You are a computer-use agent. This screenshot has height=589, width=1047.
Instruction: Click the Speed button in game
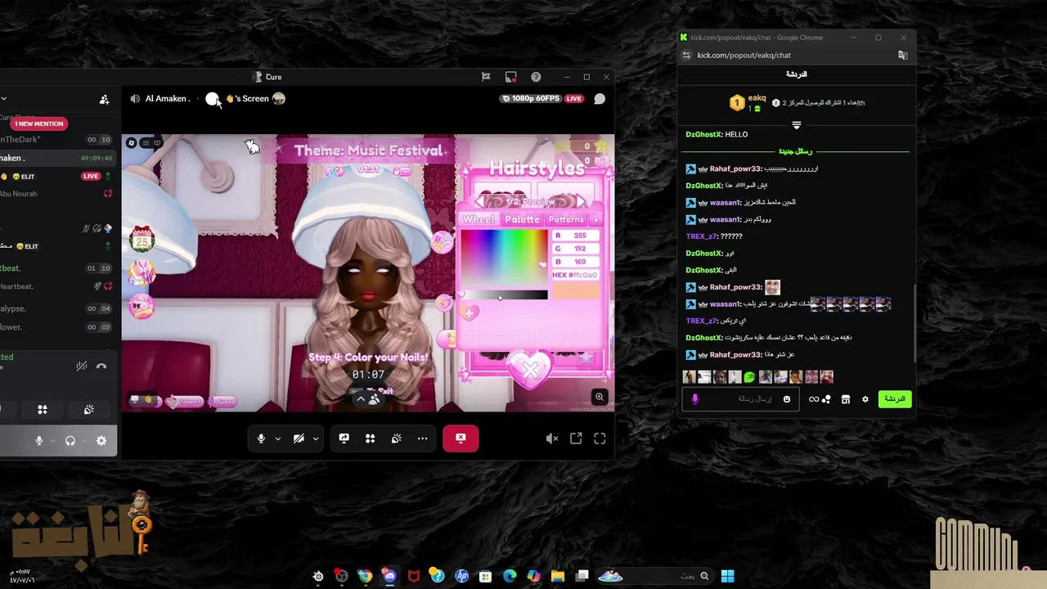pos(222,402)
